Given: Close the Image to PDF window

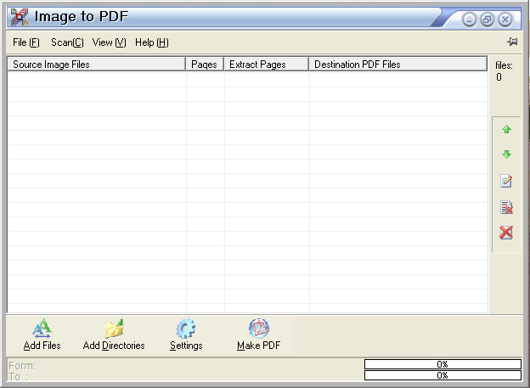Looking at the screenshot, I should (505, 20).
